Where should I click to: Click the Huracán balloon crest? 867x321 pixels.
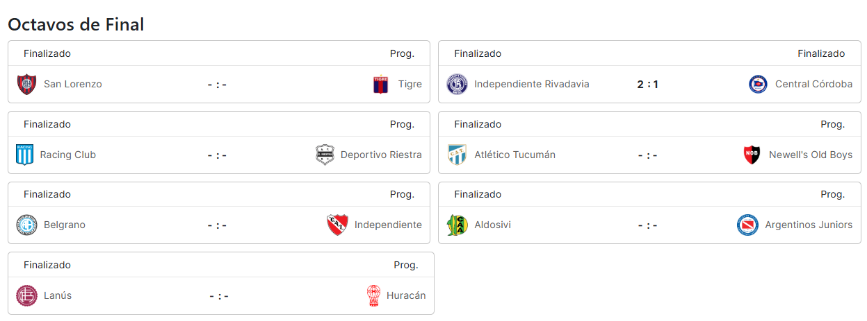coord(374,296)
